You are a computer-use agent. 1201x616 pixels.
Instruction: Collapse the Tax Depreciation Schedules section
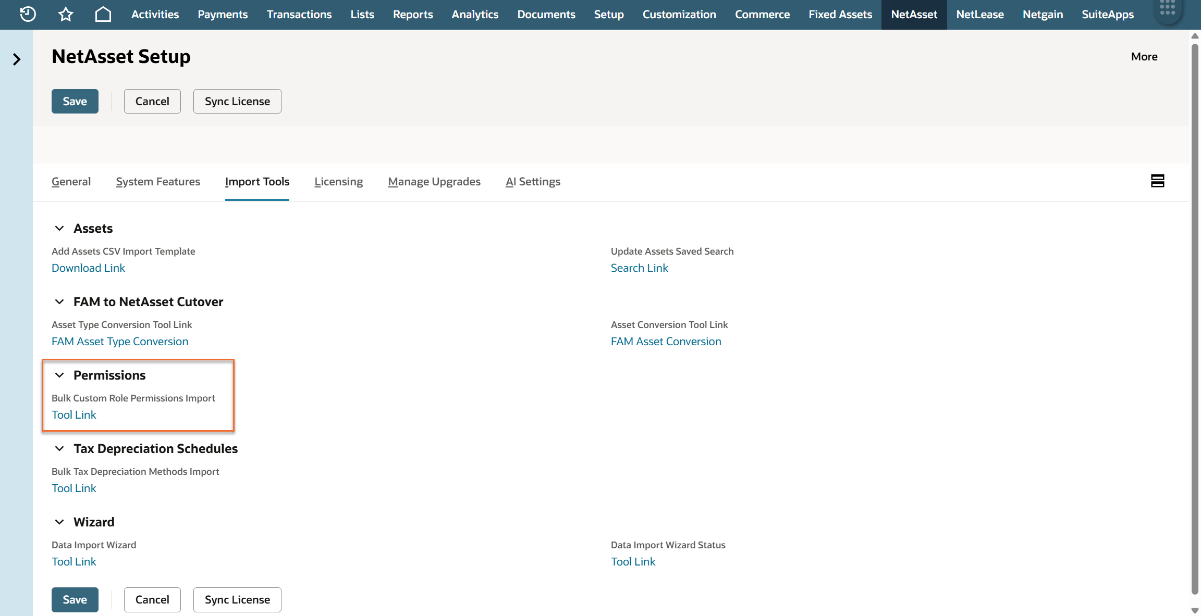[x=59, y=448]
